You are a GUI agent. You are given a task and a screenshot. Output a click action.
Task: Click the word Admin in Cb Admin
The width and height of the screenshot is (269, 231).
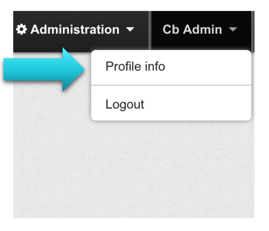(x=203, y=29)
